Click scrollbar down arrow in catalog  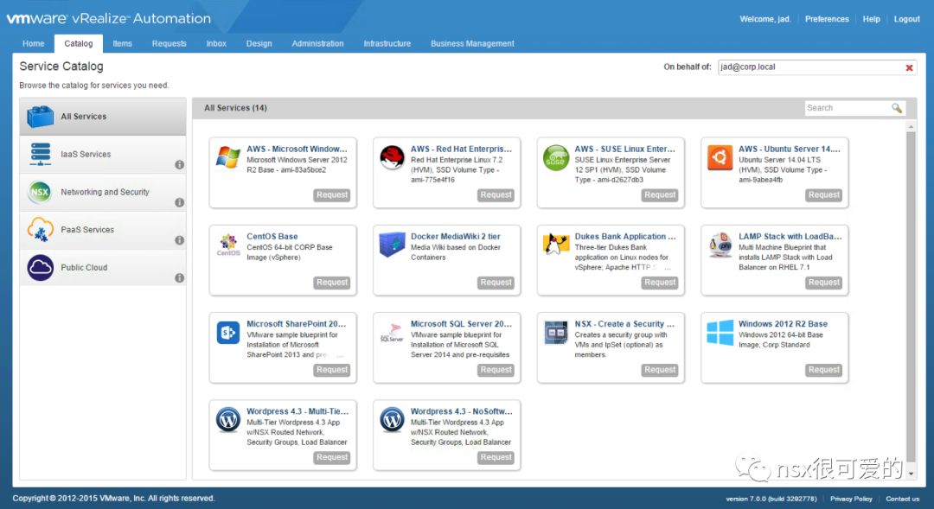[x=911, y=474]
